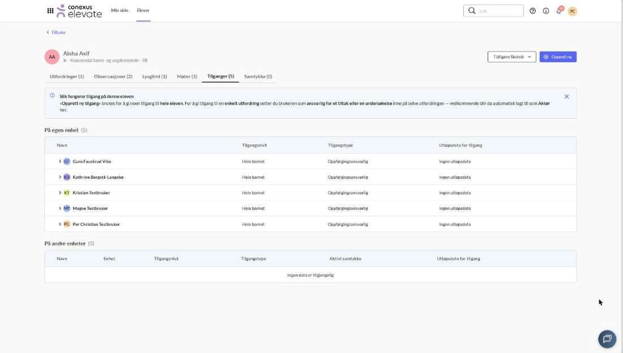Expand Guro Fauskrud Vike's row
The image size is (623, 353).
(60, 162)
